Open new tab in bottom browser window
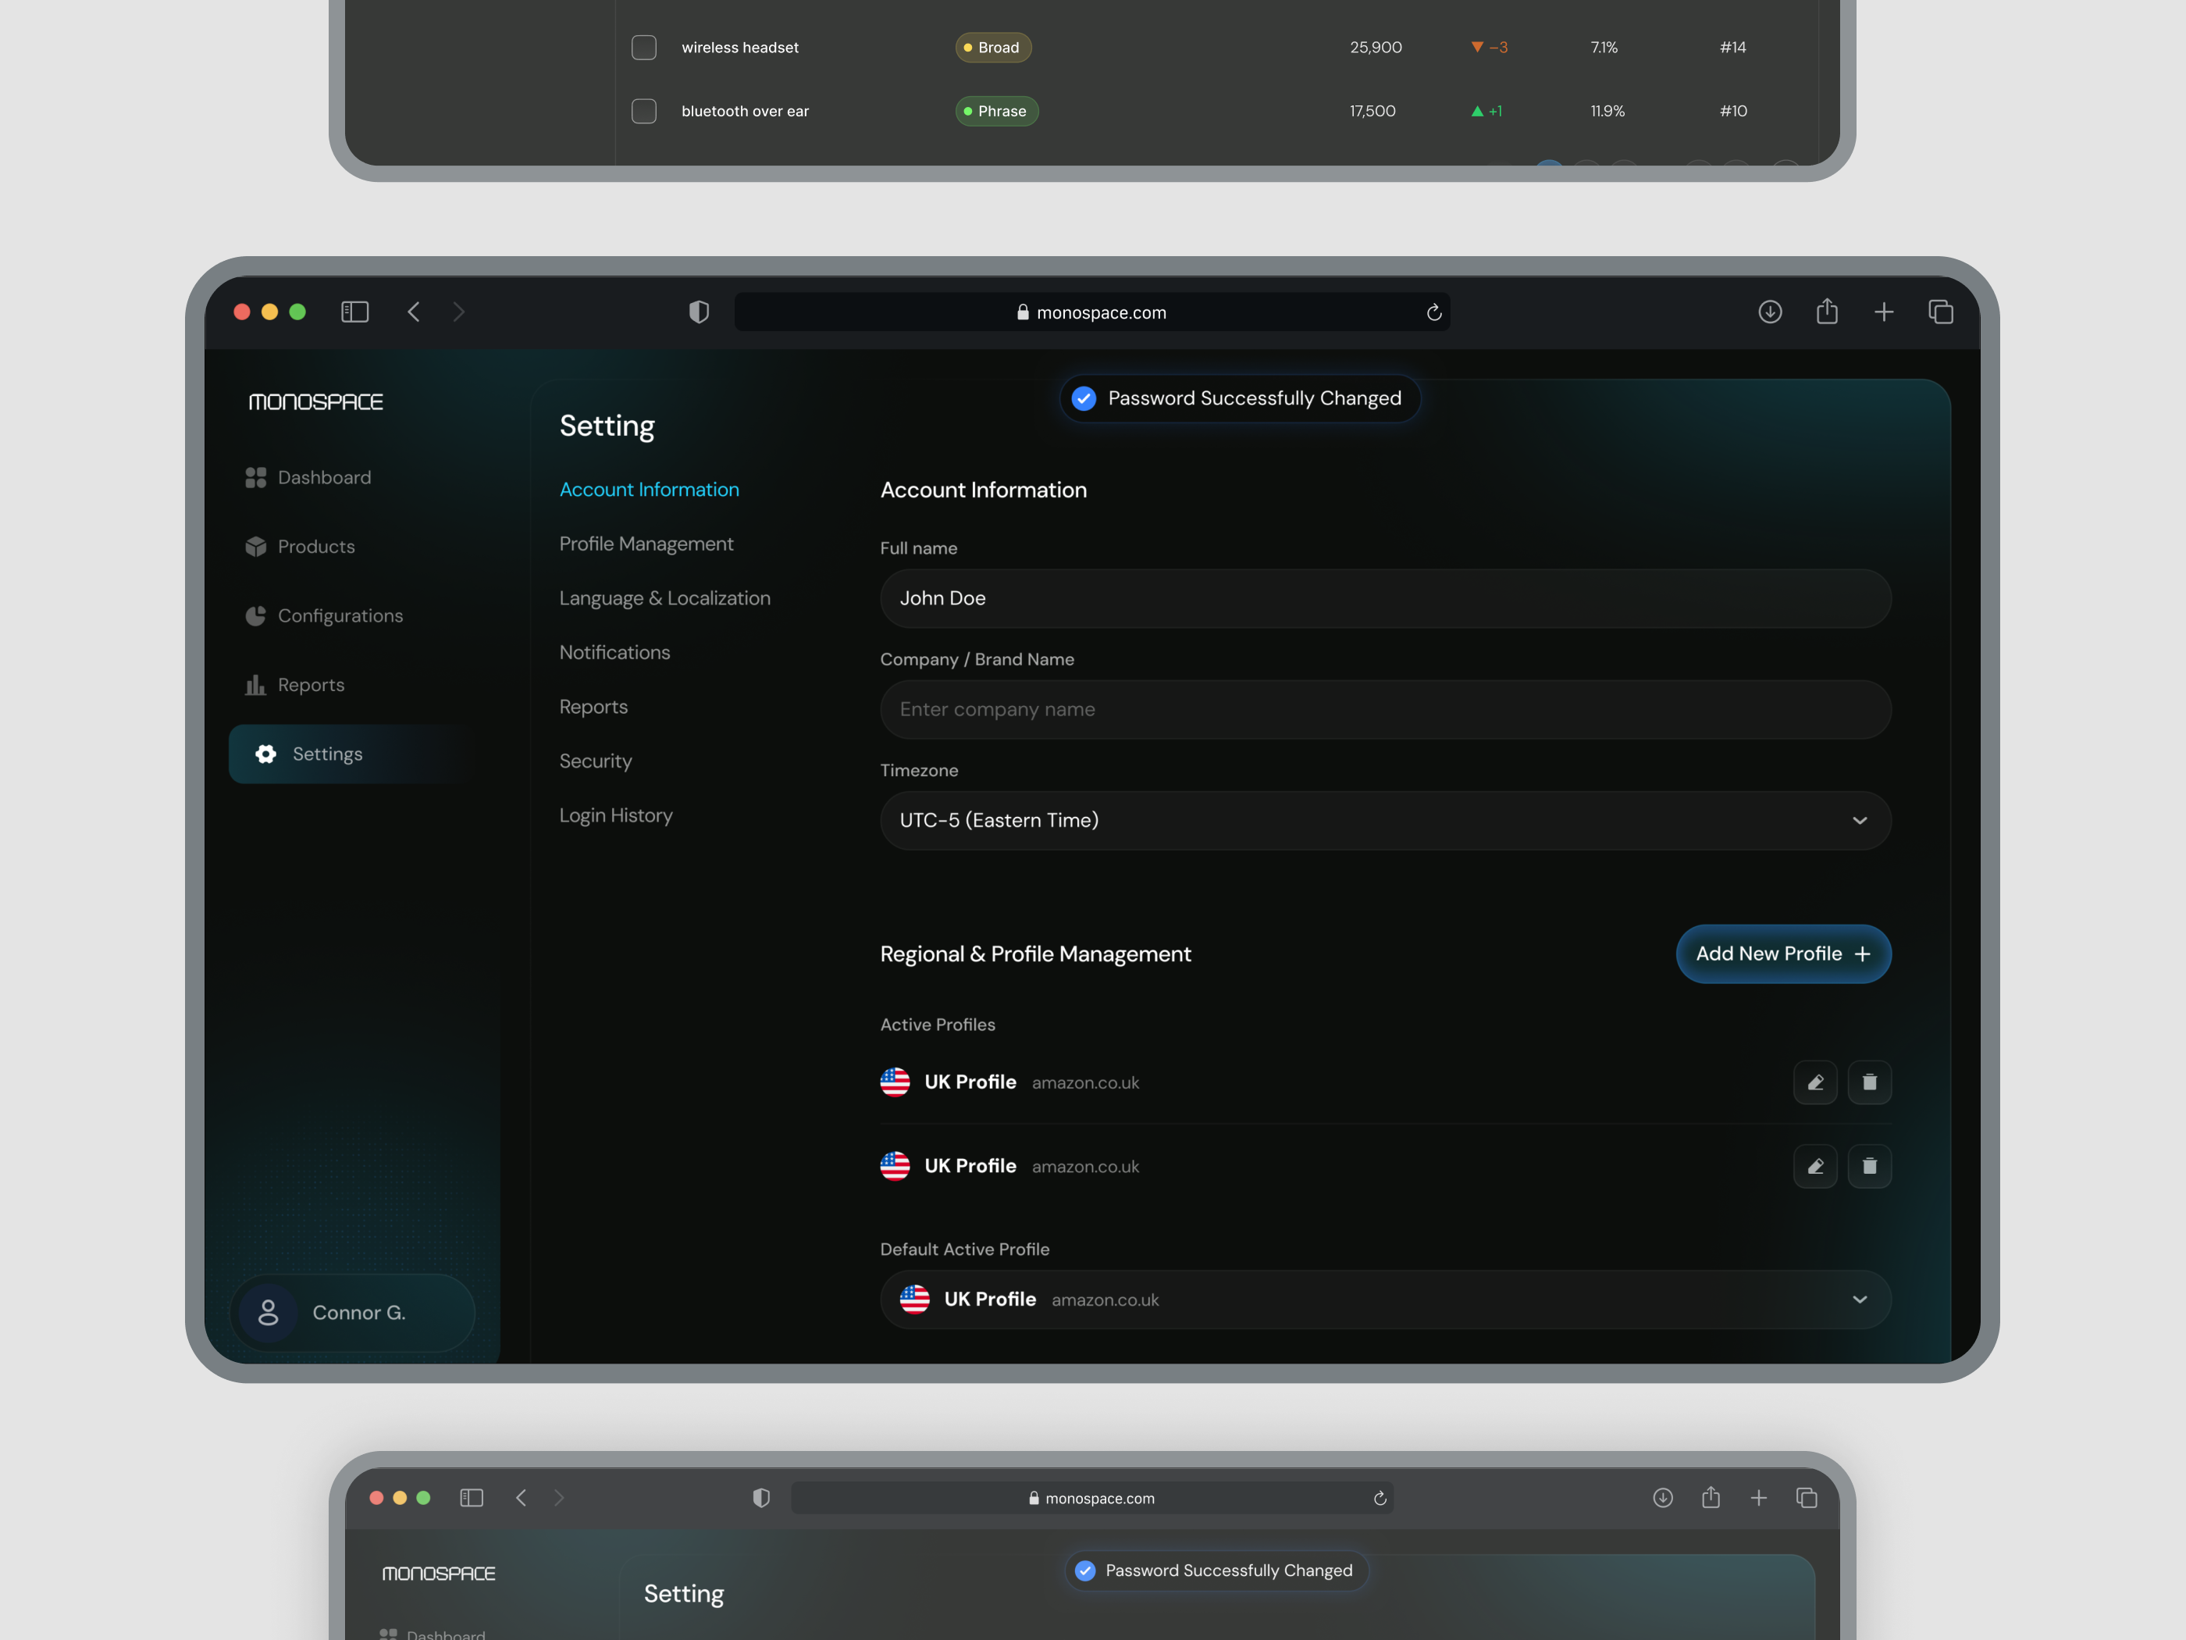This screenshot has width=2186, height=1640. (x=1759, y=1498)
